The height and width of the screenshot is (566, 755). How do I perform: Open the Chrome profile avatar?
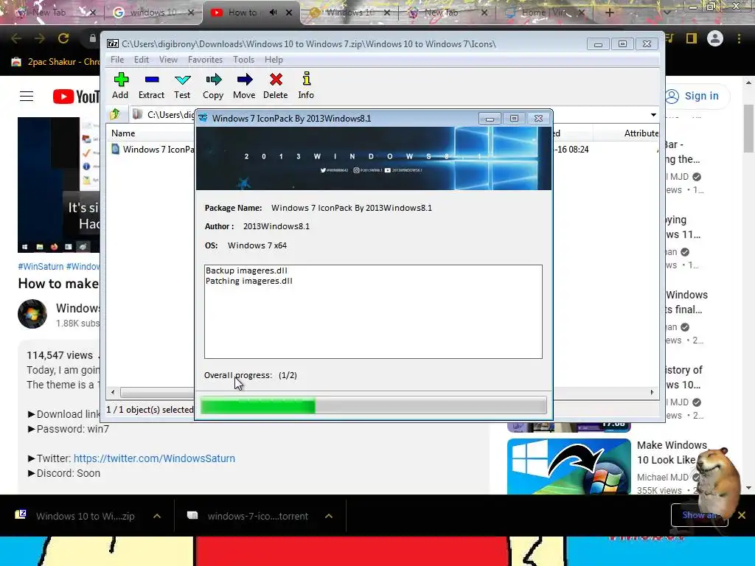point(715,38)
